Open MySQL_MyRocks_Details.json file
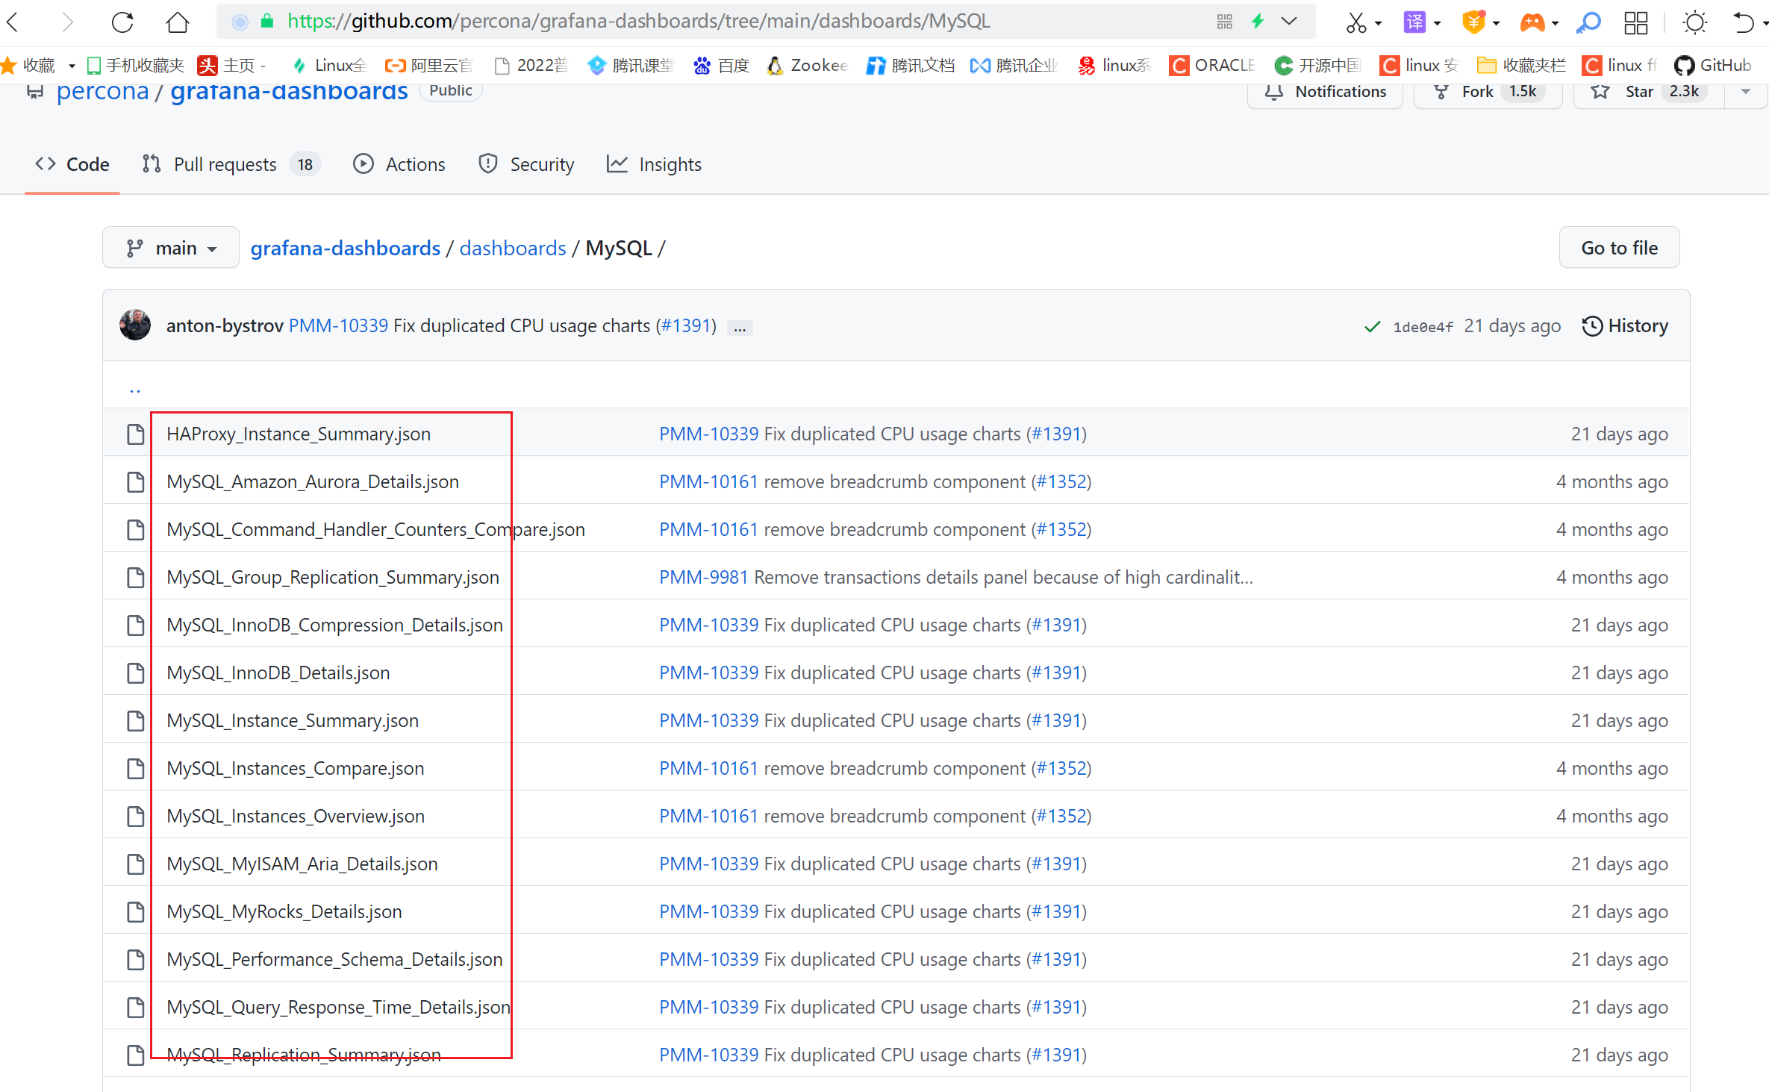1769x1092 pixels. tap(284, 911)
